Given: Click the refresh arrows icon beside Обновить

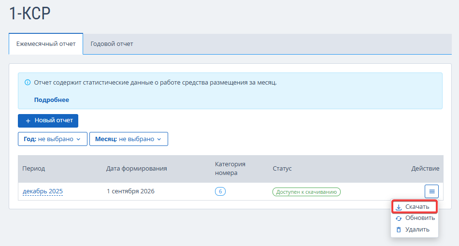Looking at the screenshot, I should (399, 218).
